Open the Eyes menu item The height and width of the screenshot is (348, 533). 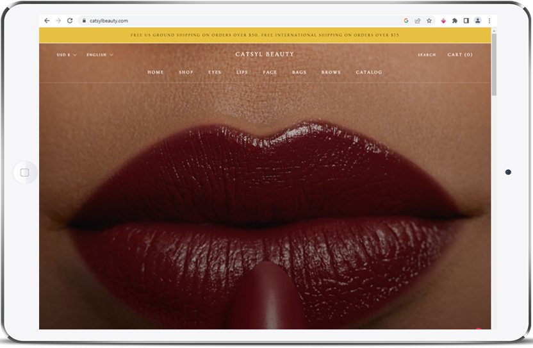coord(215,72)
